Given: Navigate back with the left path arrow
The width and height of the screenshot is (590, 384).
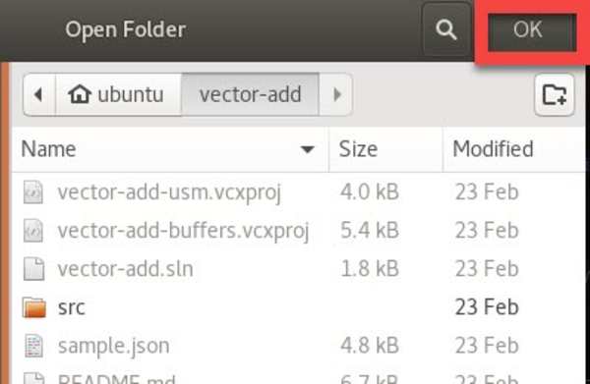Looking at the screenshot, I should pos(39,94).
